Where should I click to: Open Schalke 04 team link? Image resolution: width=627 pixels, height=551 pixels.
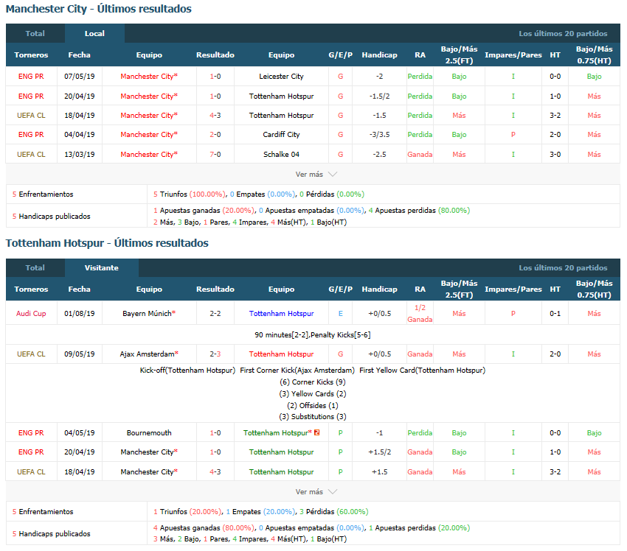point(281,155)
